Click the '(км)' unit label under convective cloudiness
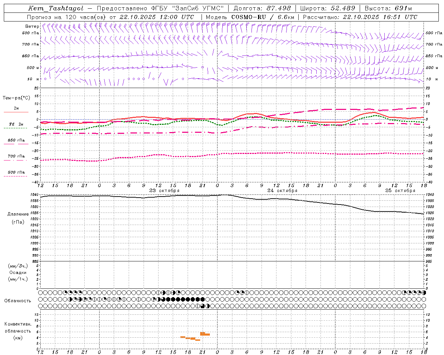 tap(18, 338)
